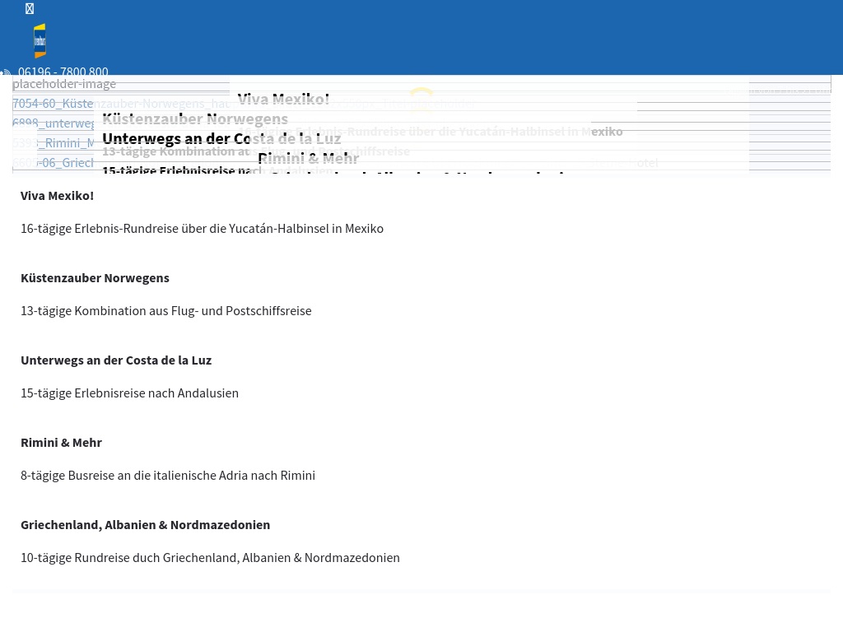Viewport: 843px width, 632px height.
Task: Click the yellow and blue company logo
Action: [x=40, y=41]
